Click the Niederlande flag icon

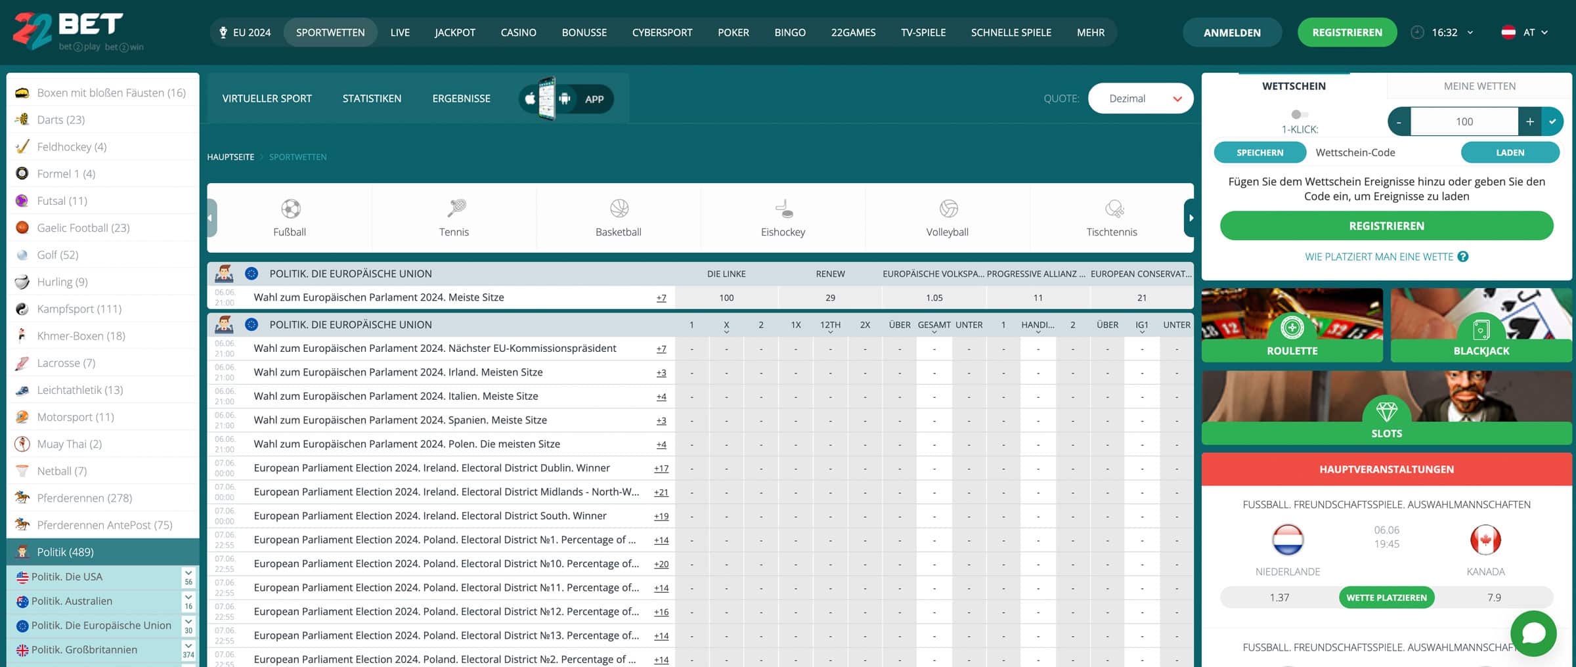tap(1288, 540)
